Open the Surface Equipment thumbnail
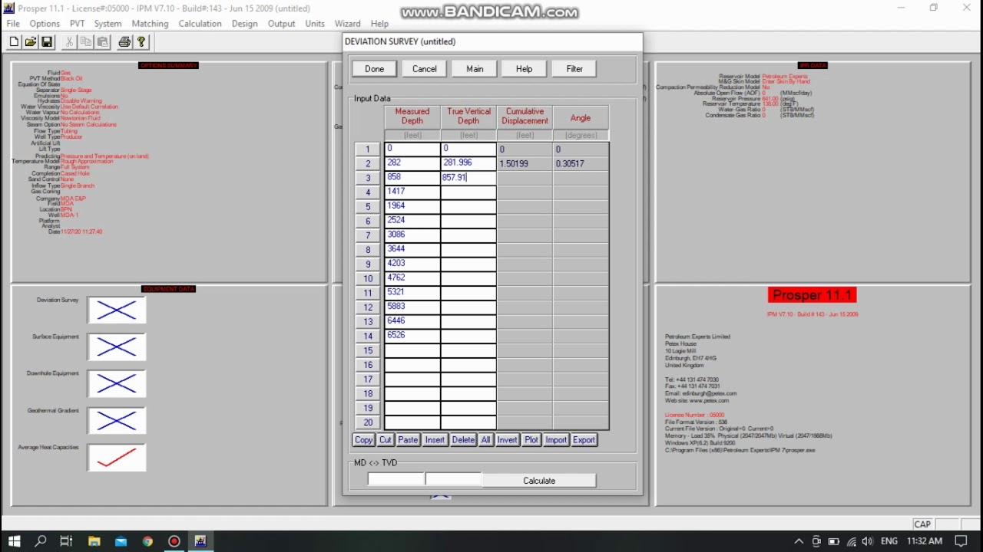Screen dimensions: 983x552 click(x=117, y=347)
